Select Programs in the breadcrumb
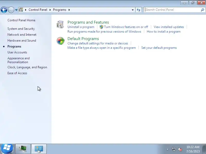This screenshot has height=154, width=206. pyautogui.click(x=59, y=10)
